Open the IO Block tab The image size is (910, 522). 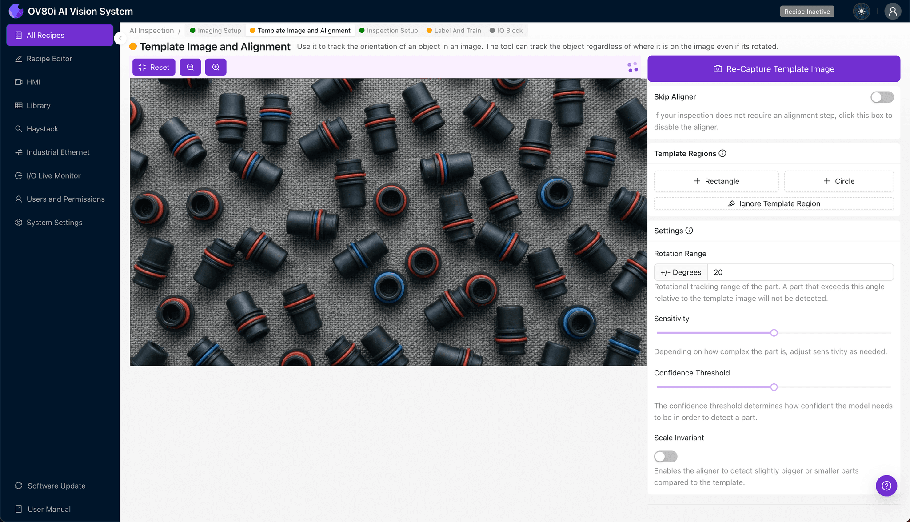click(x=506, y=31)
